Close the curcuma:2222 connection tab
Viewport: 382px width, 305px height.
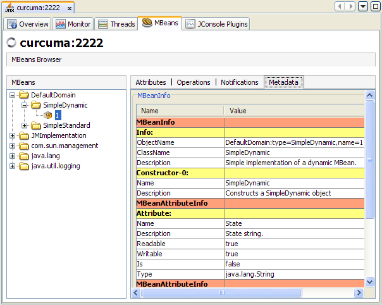click(68, 8)
